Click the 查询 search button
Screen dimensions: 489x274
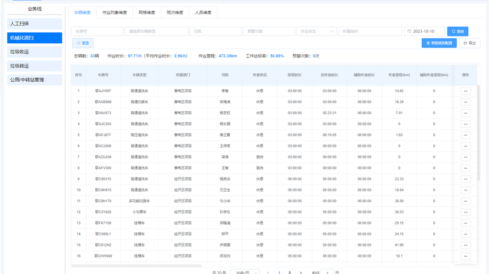[x=457, y=31]
